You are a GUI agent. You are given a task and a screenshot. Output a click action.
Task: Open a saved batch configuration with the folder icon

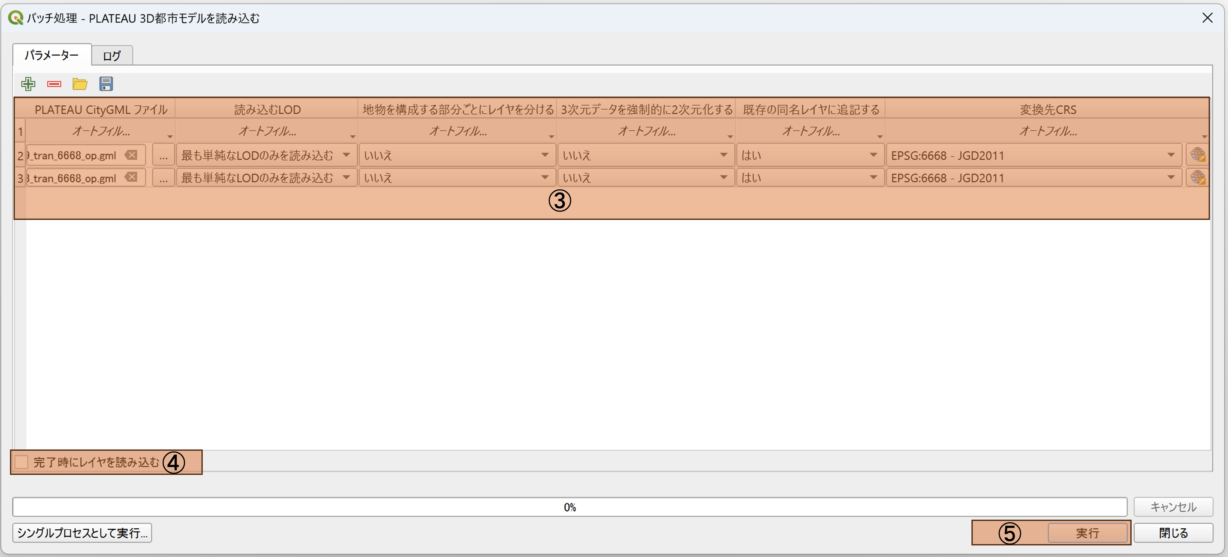click(x=80, y=84)
